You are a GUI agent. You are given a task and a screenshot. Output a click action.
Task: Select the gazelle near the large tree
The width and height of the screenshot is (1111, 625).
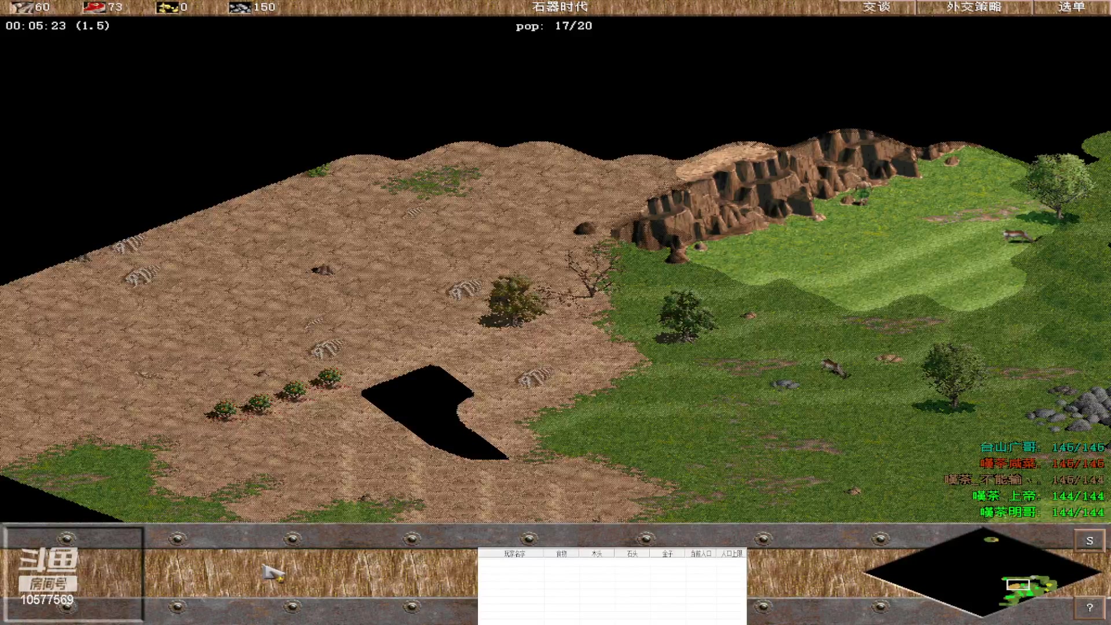click(1019, 236)
